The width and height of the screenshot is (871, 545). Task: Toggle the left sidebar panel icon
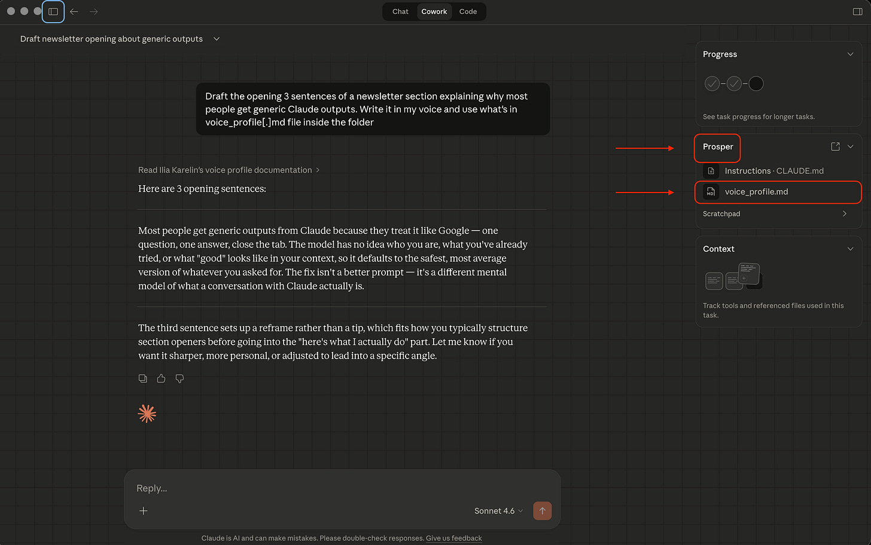[53, 11]
